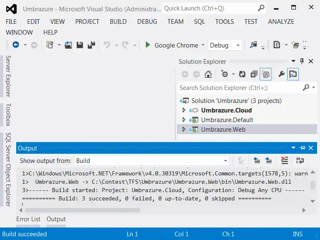Start debugging with green play arrow
The width and height of the screenshot is (320, 240).
click(148, 45)
